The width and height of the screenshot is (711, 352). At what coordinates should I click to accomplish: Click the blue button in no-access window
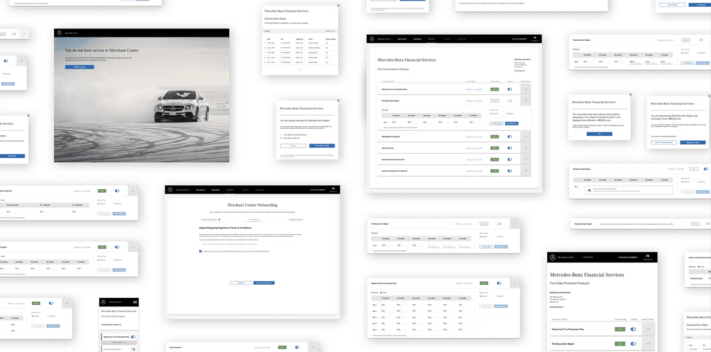point(79,67)
